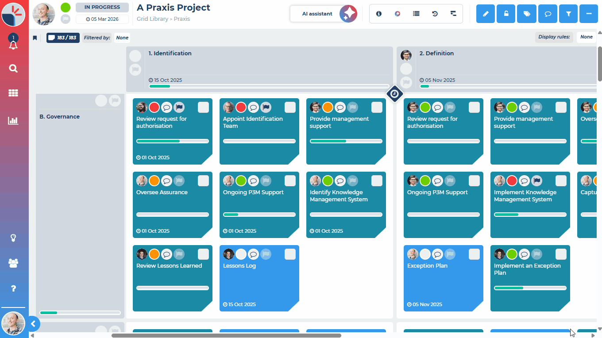Click the history icon near the project title
The height and width of the screenshot is (338, 602).
point(435,14)
